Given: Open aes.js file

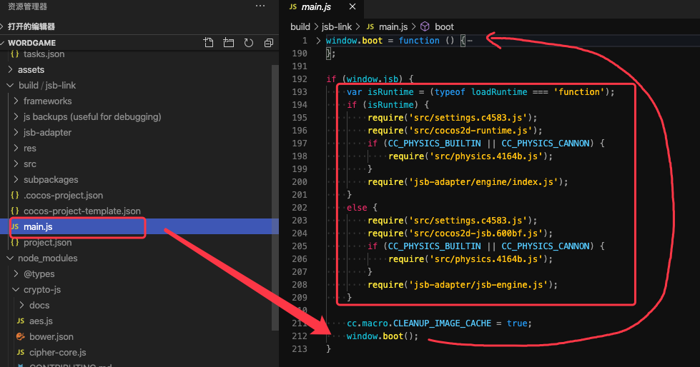Looking at the screenshot, I should click(x=41, y=321).
